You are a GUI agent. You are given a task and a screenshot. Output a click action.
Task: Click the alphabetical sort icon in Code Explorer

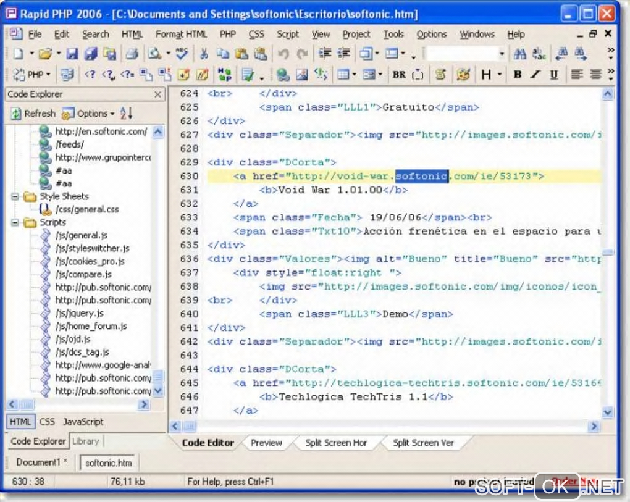click(126, 114)
